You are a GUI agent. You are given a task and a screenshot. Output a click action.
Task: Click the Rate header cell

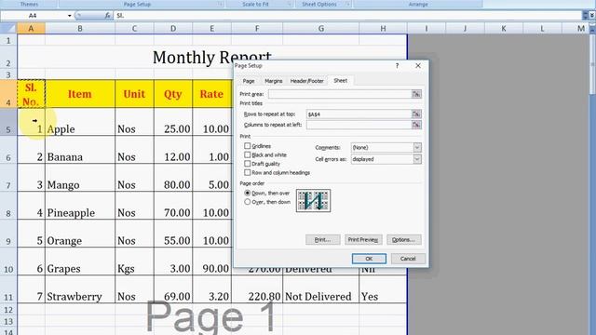(211, 94)
